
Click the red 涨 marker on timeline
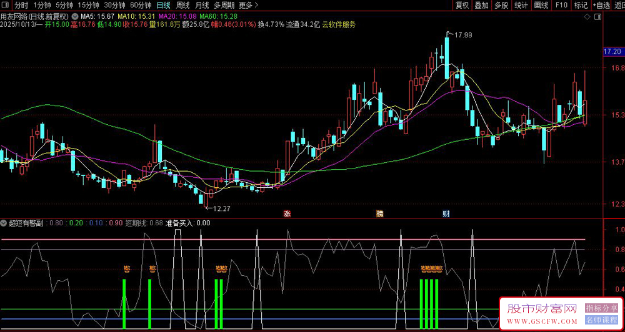point(287,213)
